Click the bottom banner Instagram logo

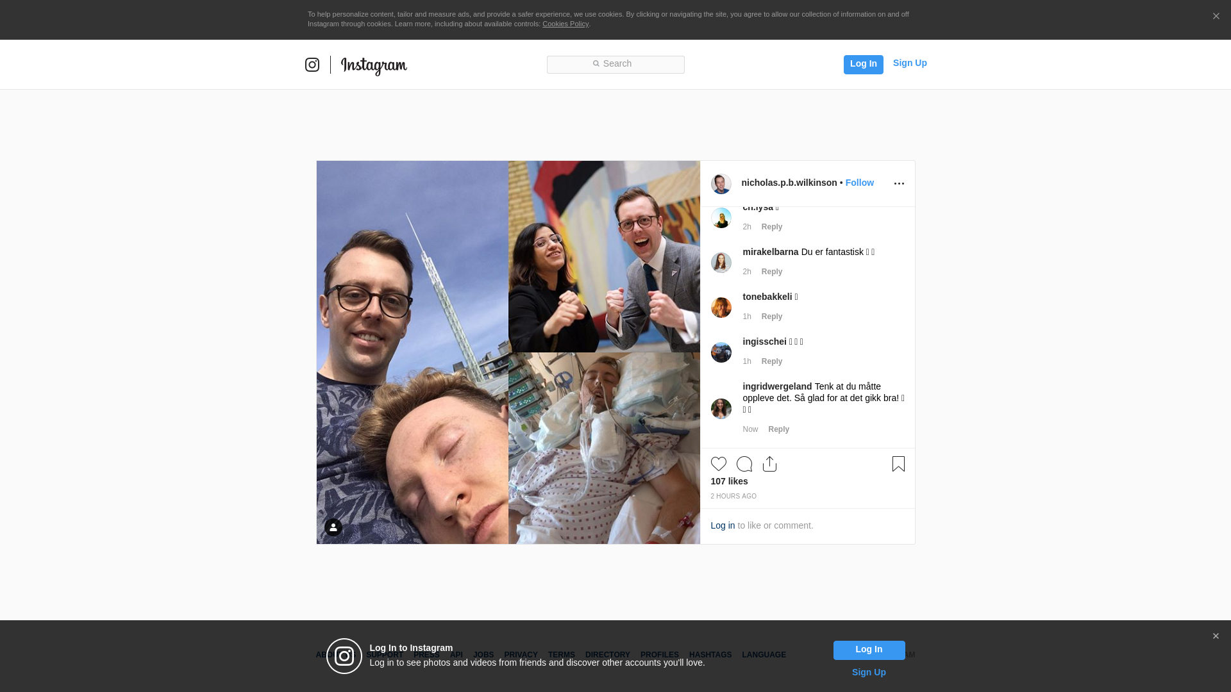344,656
